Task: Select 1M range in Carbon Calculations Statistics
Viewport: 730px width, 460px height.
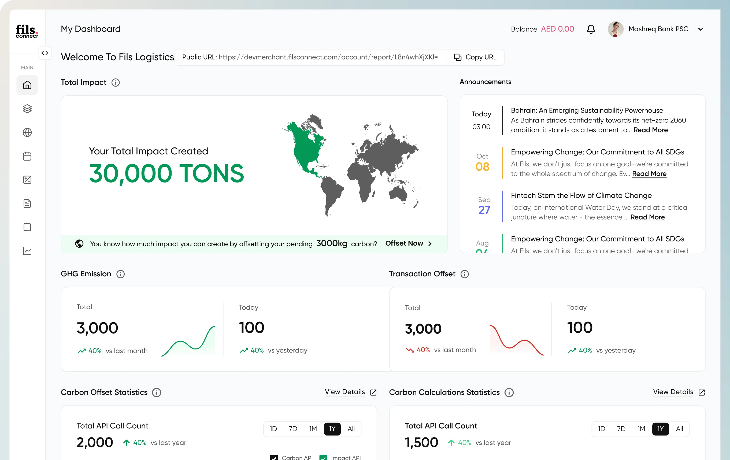Action: (x=641, y=429)
